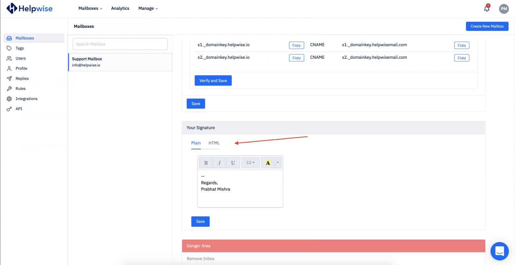Click the Users sidebar people icon
Screen dimensions: 515x265
click(9, 58)
